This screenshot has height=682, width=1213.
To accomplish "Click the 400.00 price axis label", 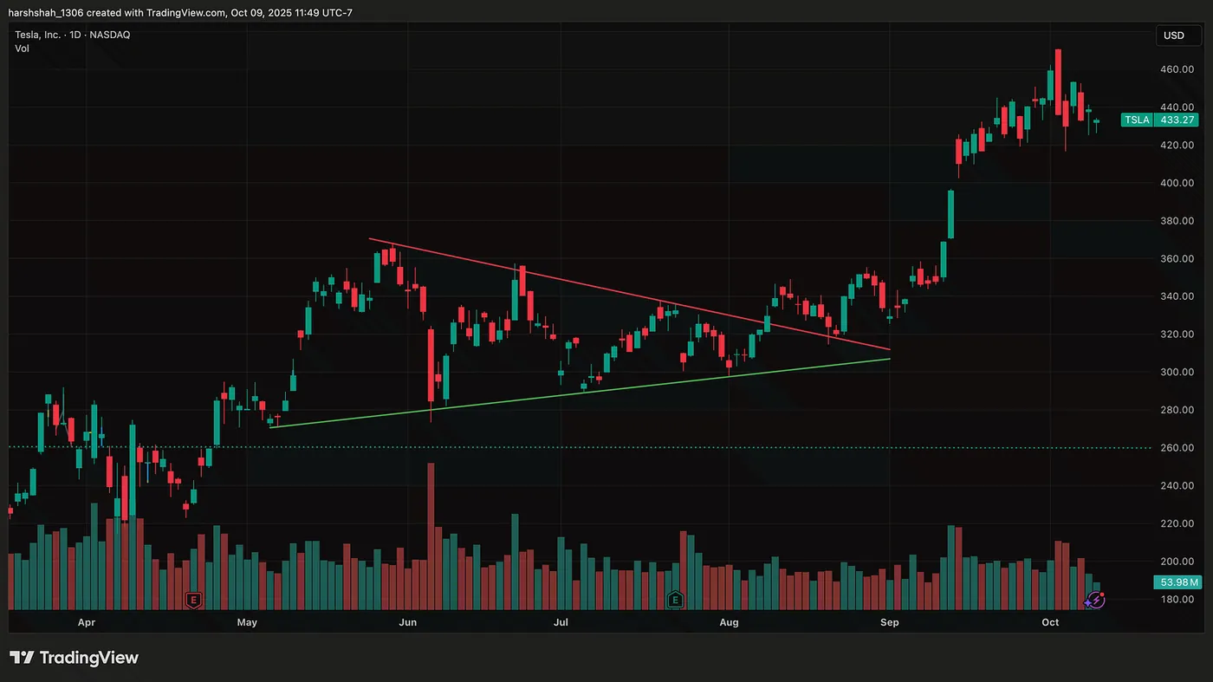I will coord(1177,183).
